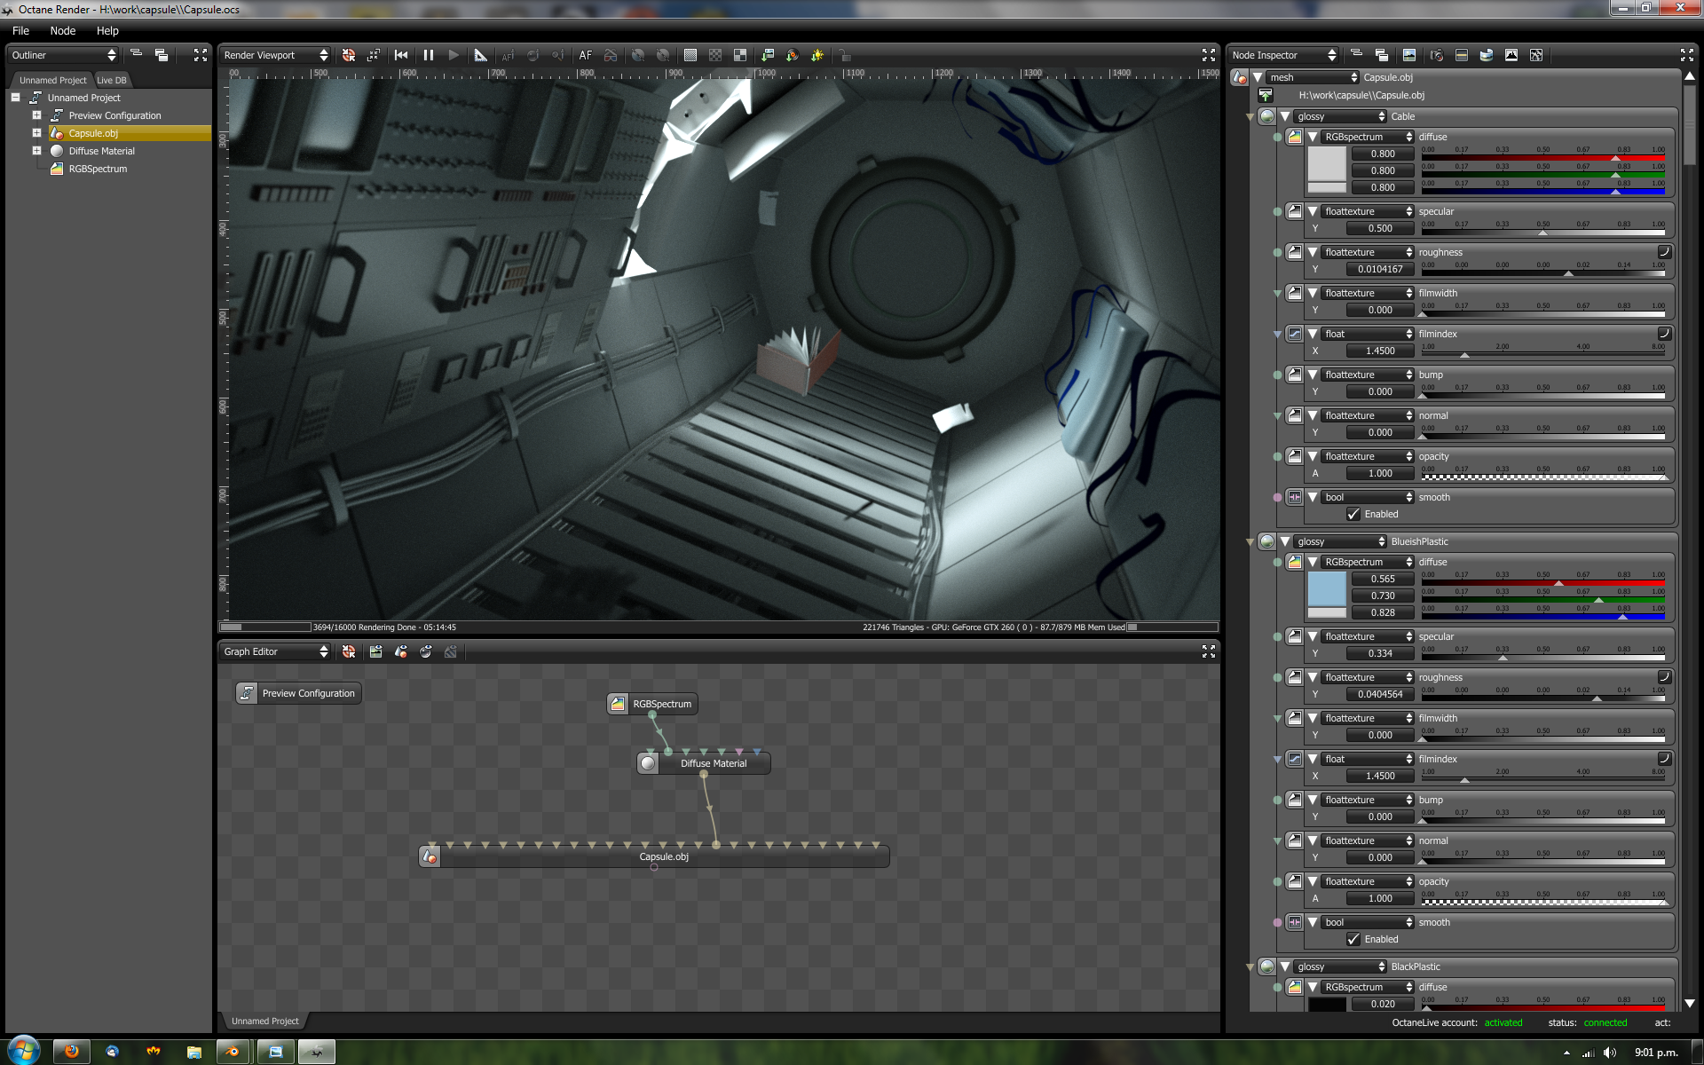This screenshot has height=1065, width=1704.
Task: Open the Render Viewport panel type dropdown
Action: coord(275,55)
